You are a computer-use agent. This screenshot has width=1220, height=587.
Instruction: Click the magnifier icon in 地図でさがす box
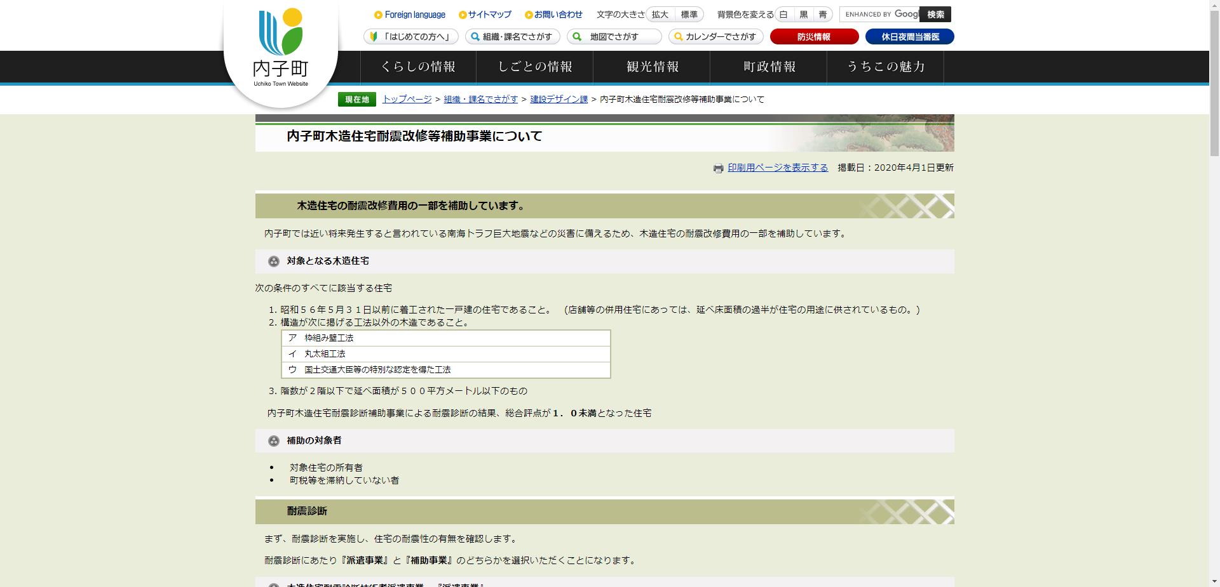(576, 37)
